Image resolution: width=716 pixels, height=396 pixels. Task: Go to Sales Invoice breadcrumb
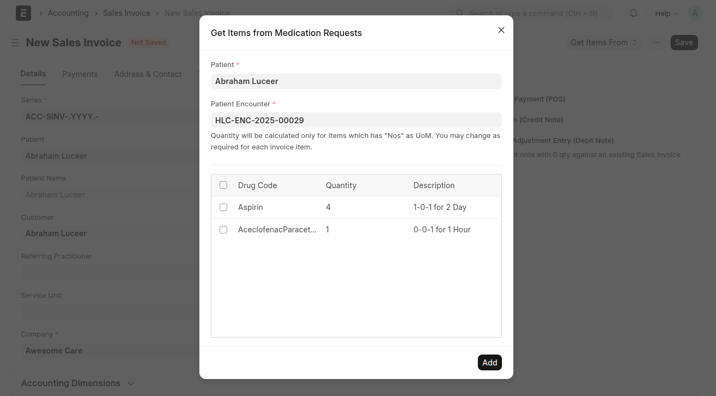pos(127,13)
